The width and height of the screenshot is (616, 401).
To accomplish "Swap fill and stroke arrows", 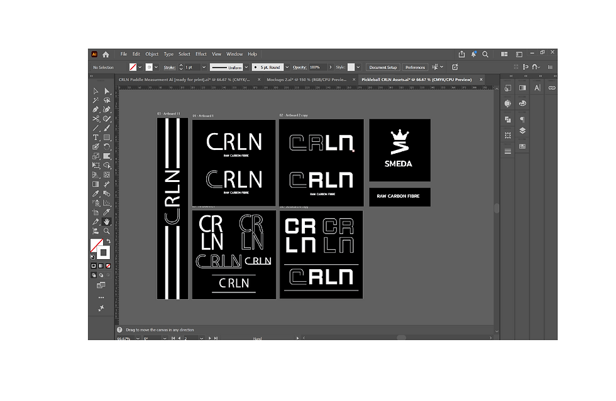I will (x=108, y=241).
